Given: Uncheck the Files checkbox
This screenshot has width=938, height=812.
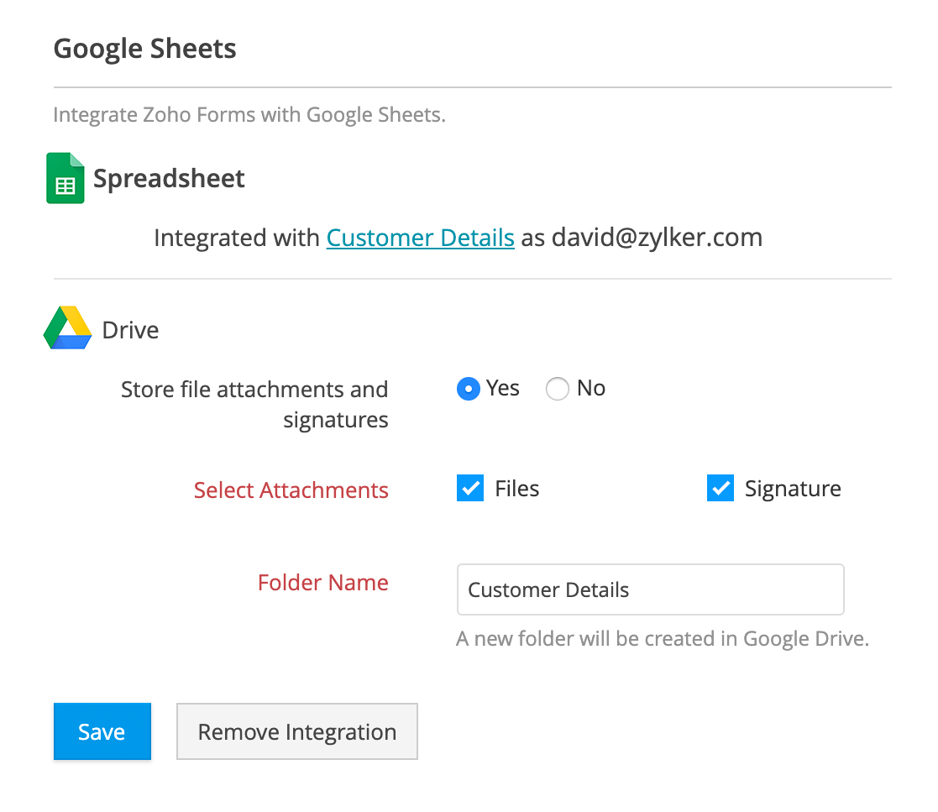Looking at the screenshot, I should (x=470, y=488).
